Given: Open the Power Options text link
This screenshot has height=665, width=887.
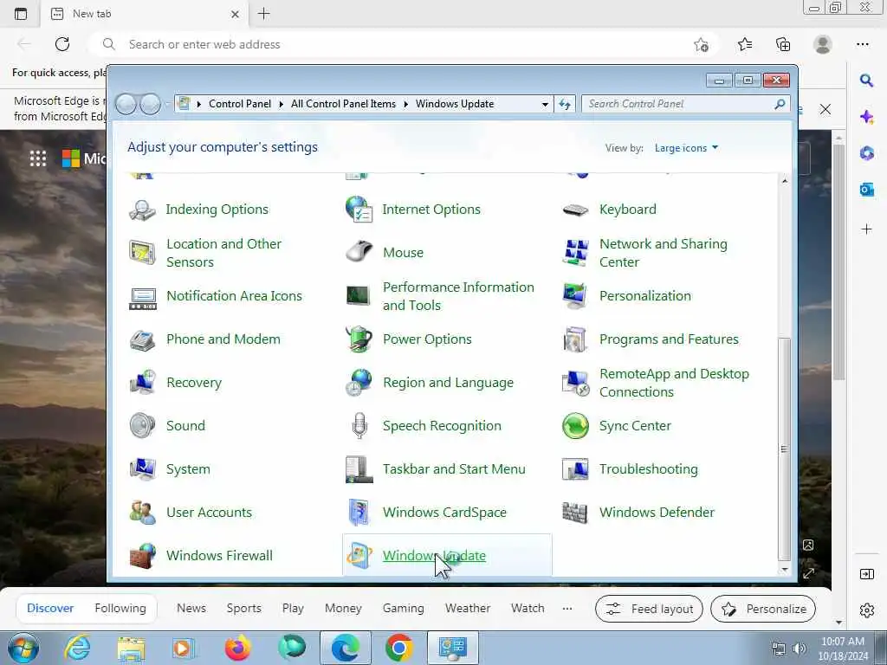Looking at the screenshot, I should pyautogui.click(x=427, y=339).
